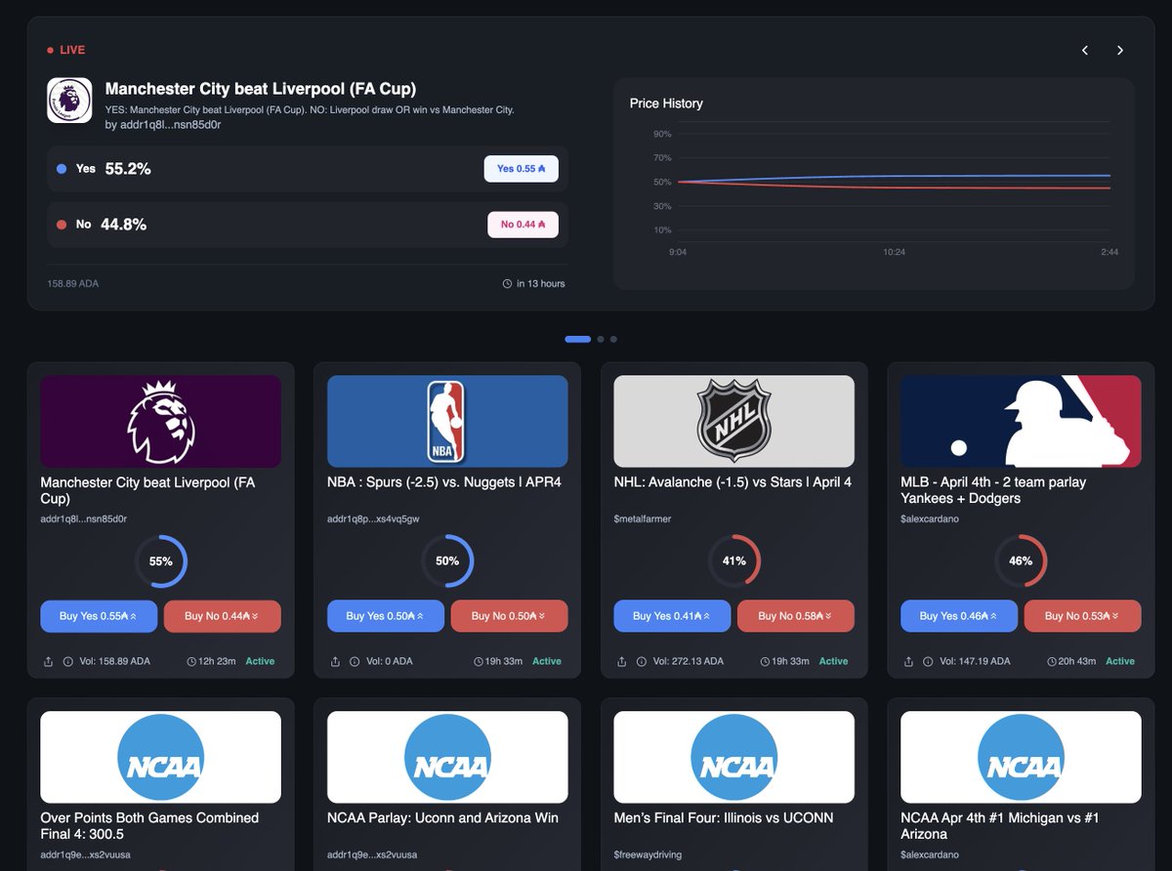
Task: Open 'NCAA Parlay: Uconn and Arizona Win' title
Action: 442,818
